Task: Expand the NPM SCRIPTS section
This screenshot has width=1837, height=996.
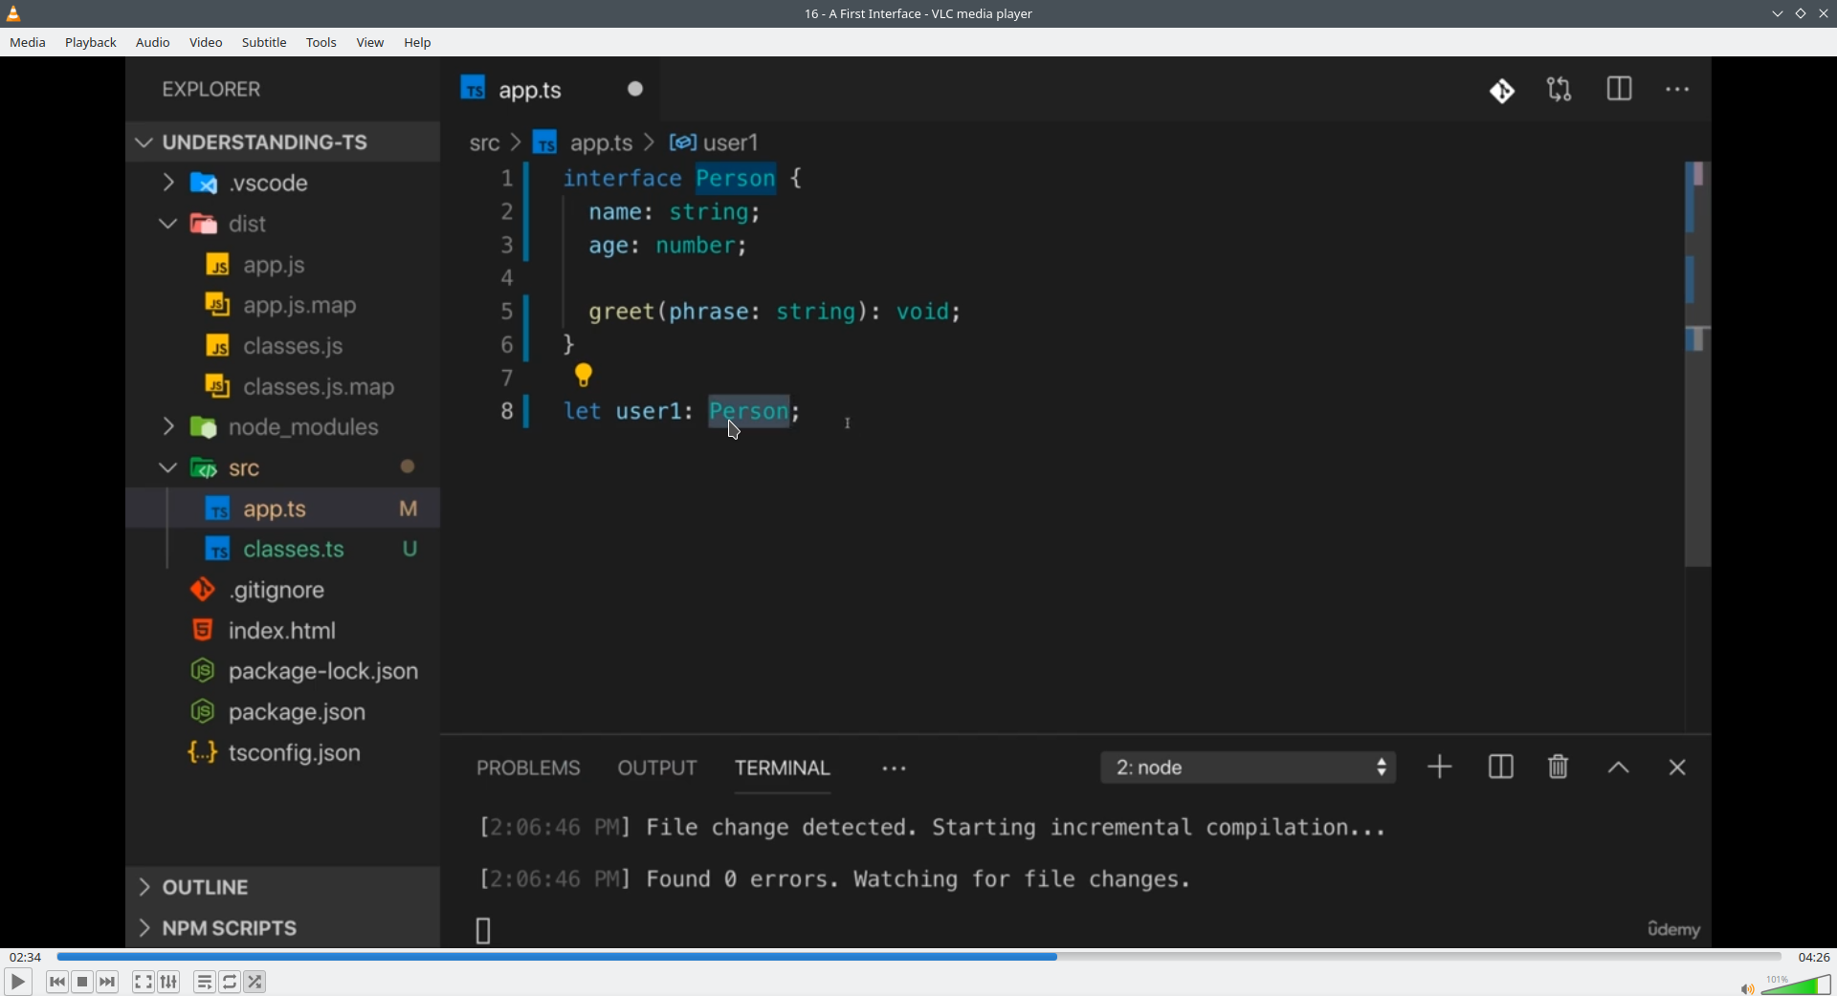Action: [282, 928]
